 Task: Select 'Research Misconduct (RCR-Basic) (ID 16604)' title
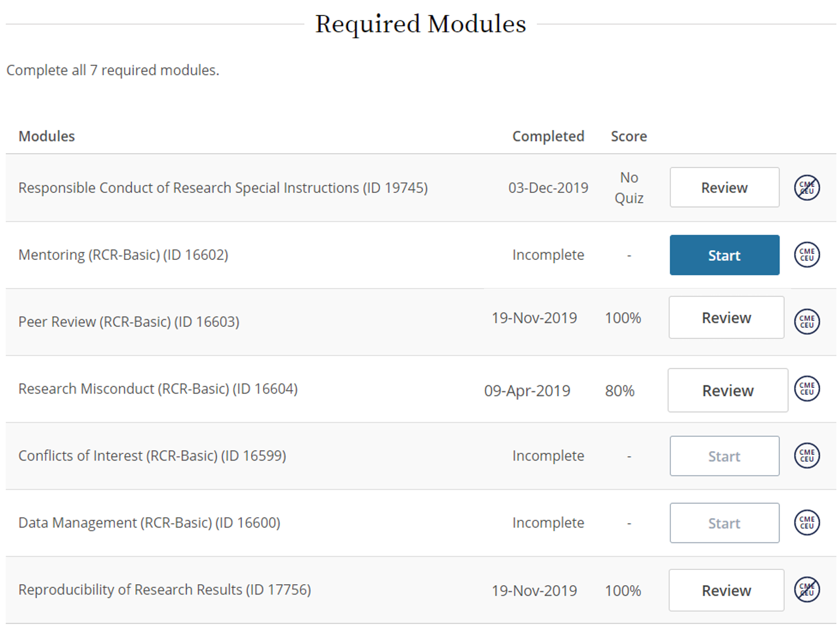click(x=158, y=389)
